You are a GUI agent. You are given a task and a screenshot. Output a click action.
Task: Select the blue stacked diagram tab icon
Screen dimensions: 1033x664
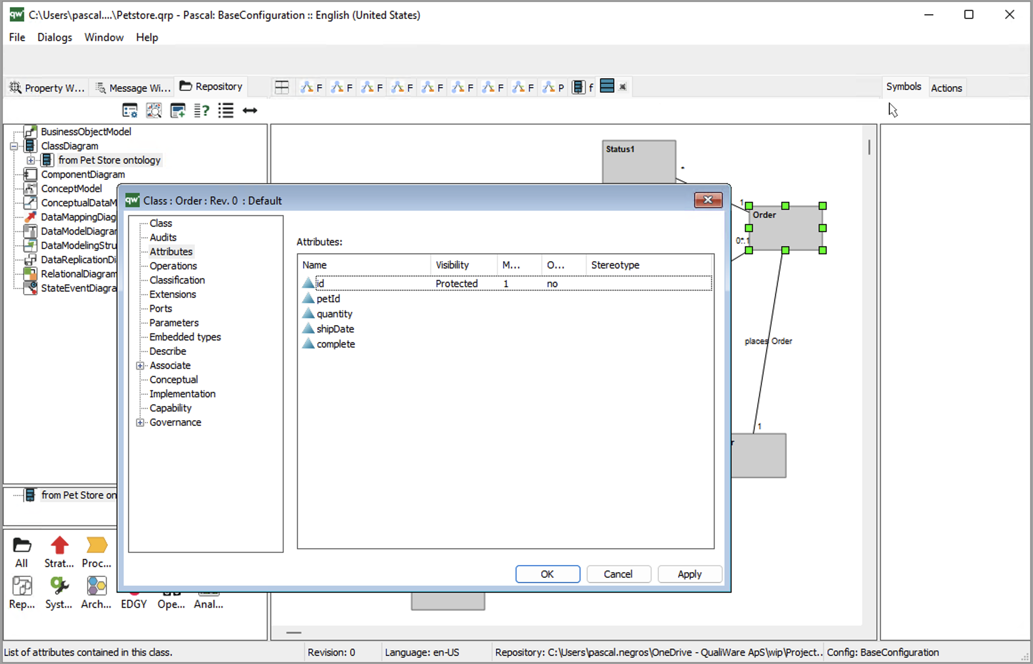tap(607, 86)
